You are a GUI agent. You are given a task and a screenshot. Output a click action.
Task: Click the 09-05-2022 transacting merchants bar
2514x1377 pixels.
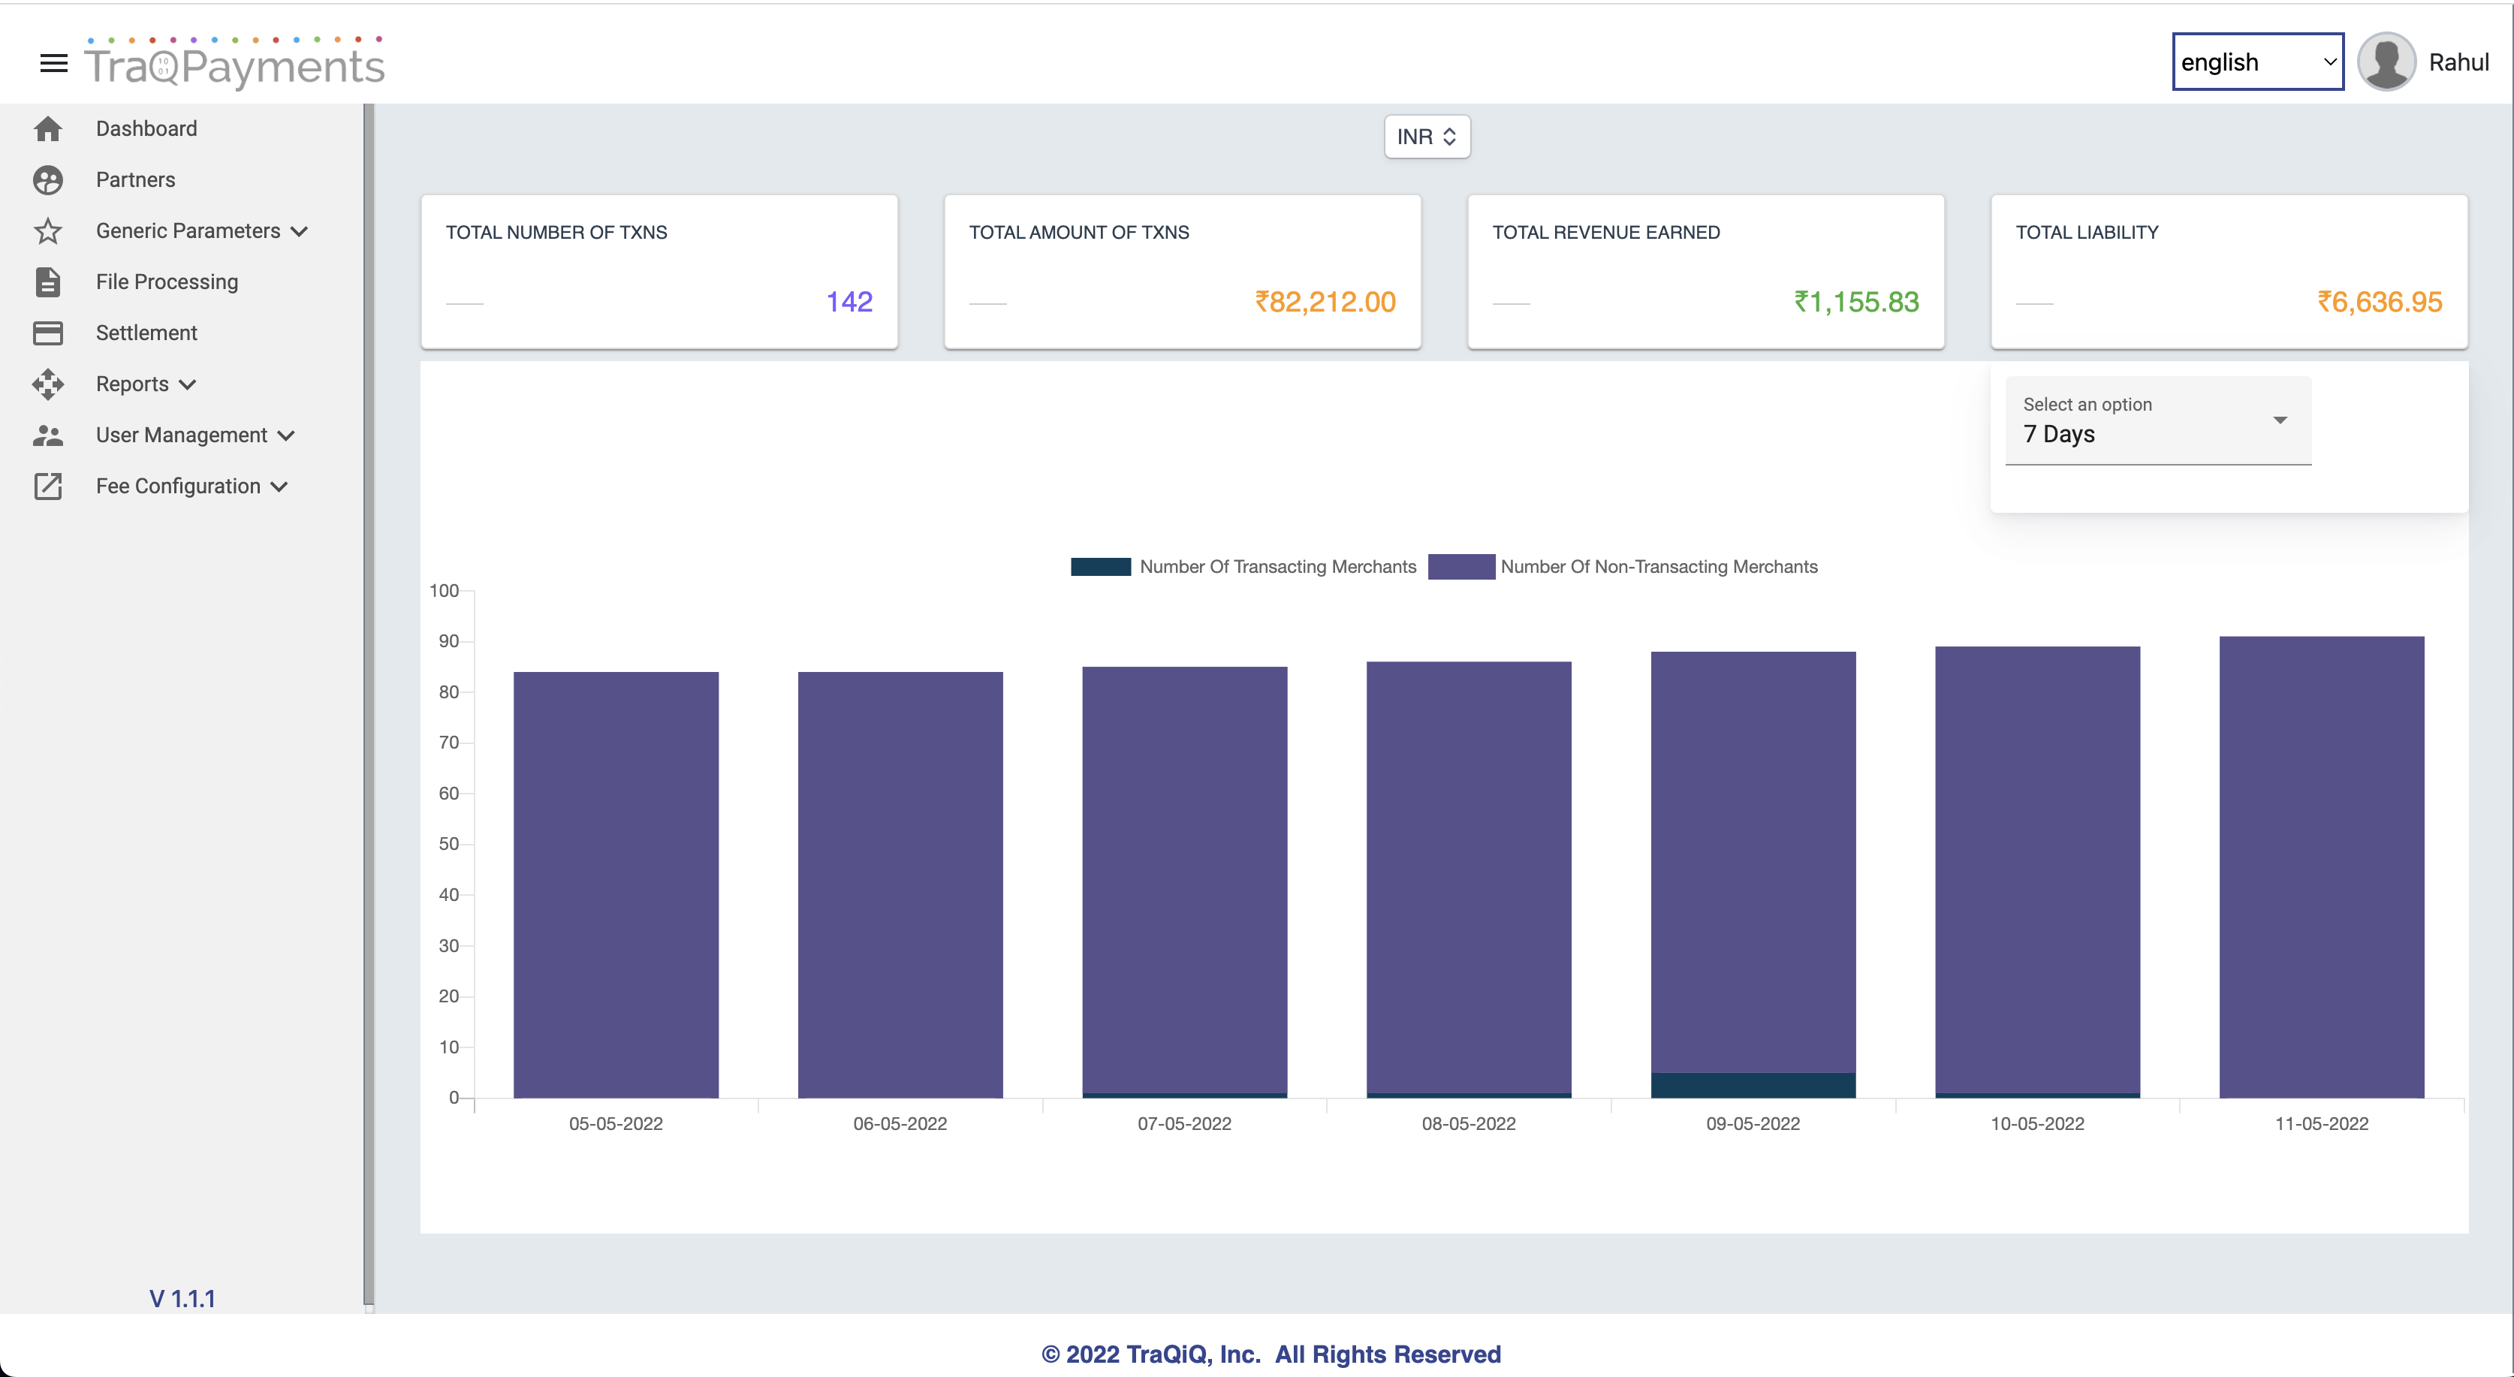pos(1753,1085)
